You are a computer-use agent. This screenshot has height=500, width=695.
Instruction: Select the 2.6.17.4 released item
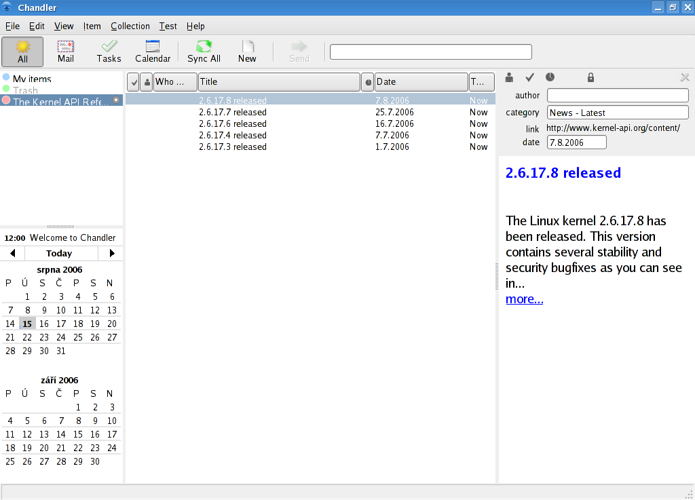coord(310,135)
